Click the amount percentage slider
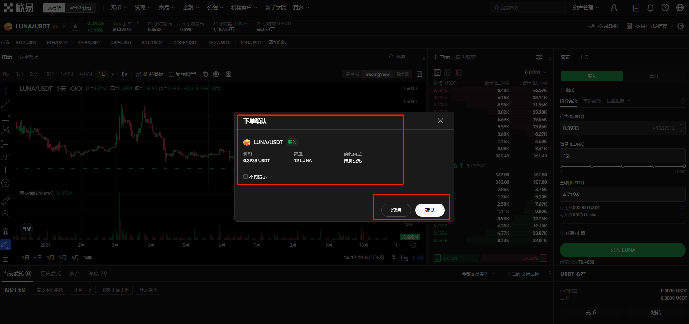 (x=623, y=166)
